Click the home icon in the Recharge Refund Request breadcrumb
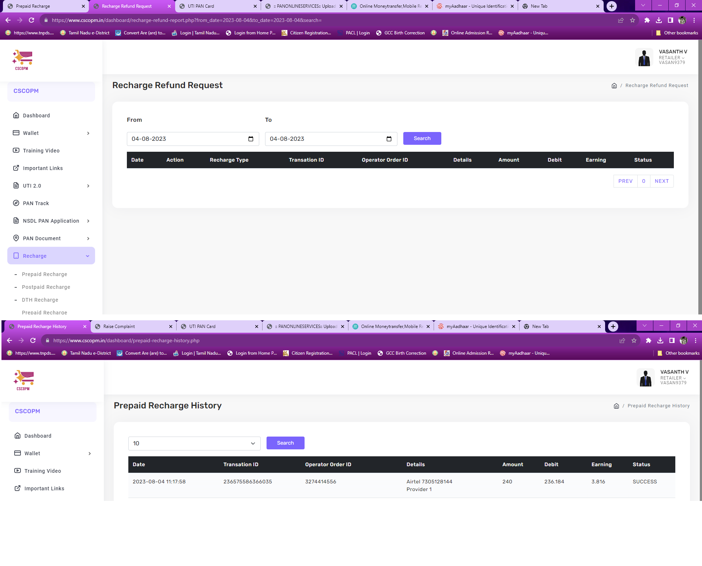702x566 pixels. [614, 86]
